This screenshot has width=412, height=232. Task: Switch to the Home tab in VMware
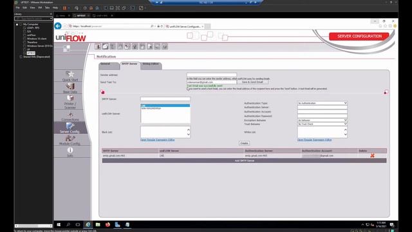tap(61, 15)
